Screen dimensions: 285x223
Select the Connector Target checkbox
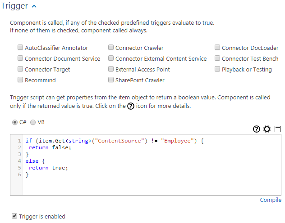pos(20,69)
